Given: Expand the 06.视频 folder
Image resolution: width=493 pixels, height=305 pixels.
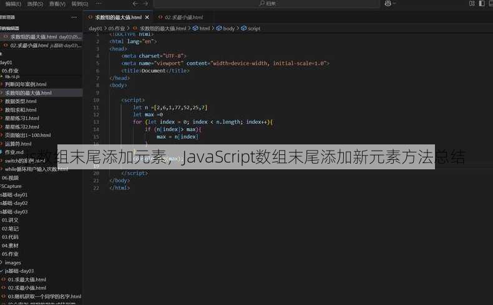Looking at the screenshot, I should [x=10, y=178].
